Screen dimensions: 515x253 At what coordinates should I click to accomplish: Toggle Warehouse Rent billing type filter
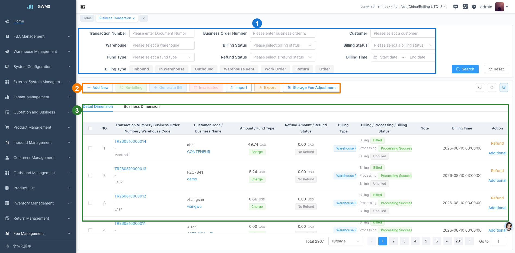click(x=239, y=69)
